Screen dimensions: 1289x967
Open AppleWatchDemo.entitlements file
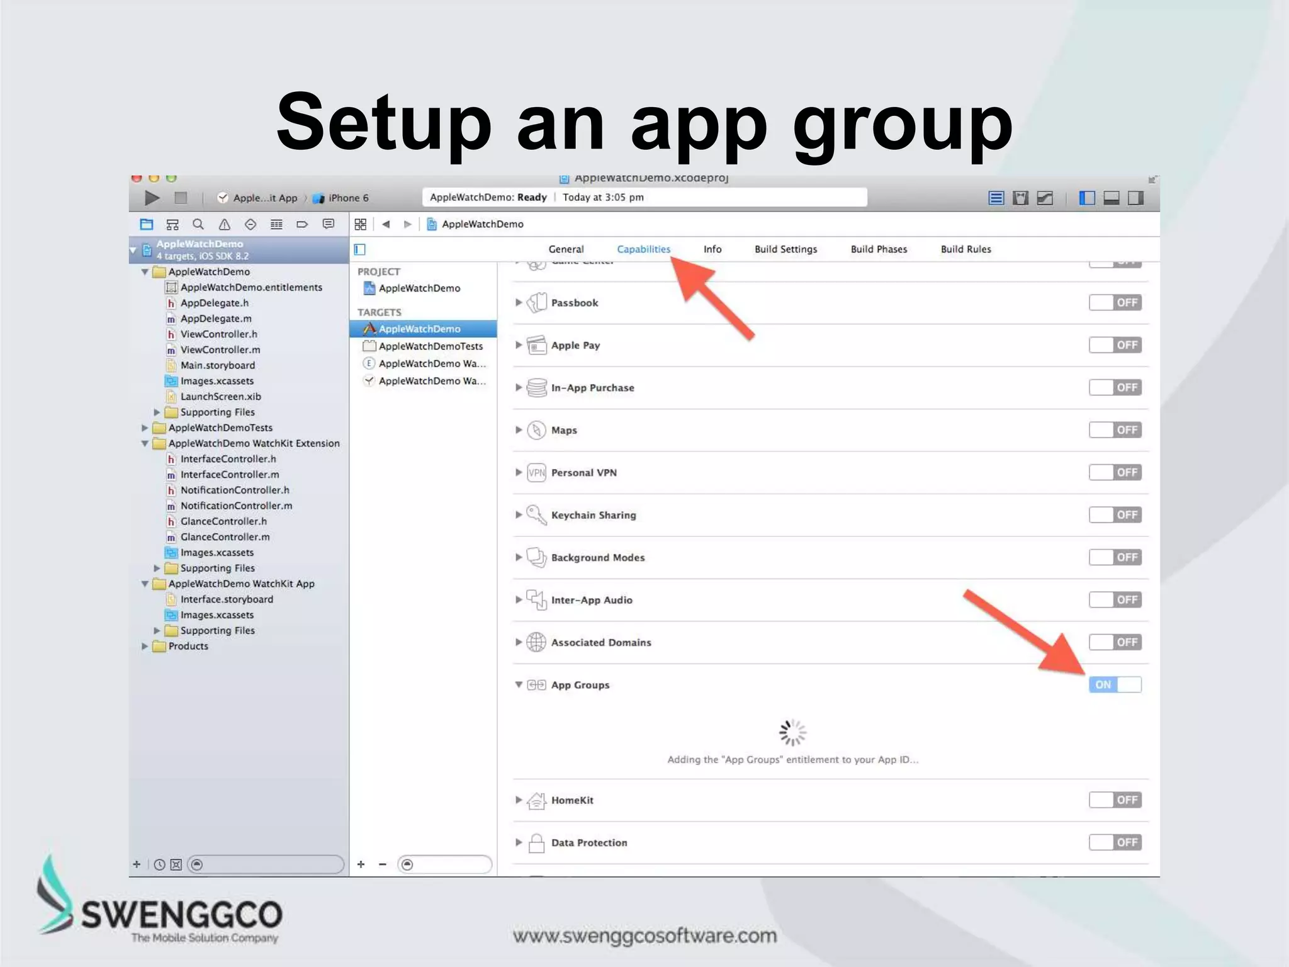(251, 288)
